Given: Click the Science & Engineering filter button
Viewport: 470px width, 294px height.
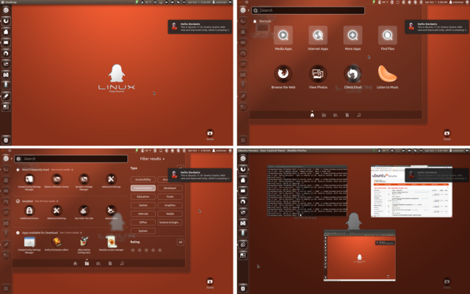Looking at the screenshot, I should tap(170, 222).
